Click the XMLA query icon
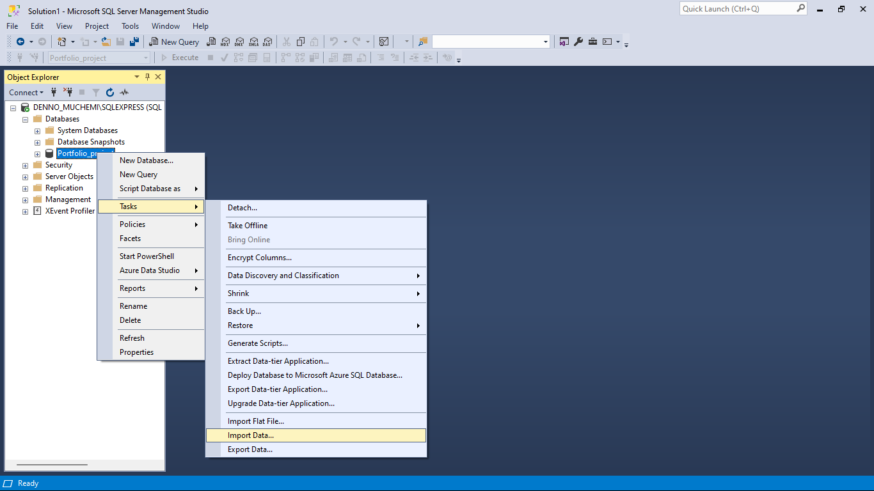This screenshot has width=874, height=491. 253,42
